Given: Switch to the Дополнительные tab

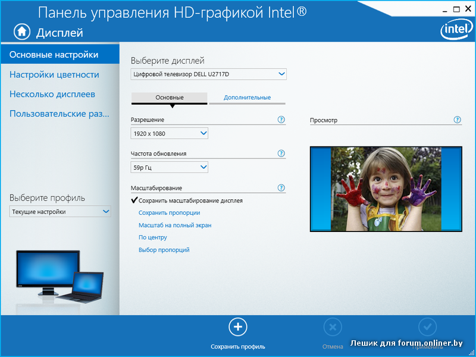Looking at the screenshot, I should tap(247, 98).
